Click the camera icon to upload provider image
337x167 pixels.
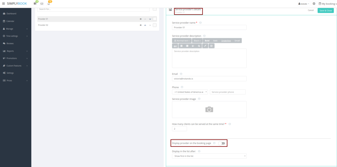tap(209, 109)
